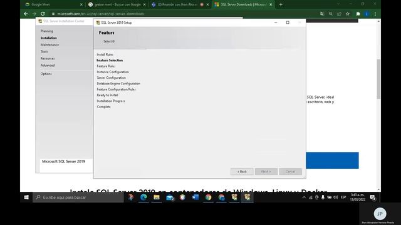The height and width of the screenshot is (225, 401).
Task: Click the browser page vertical scrollbar
Action: point(378,79)
